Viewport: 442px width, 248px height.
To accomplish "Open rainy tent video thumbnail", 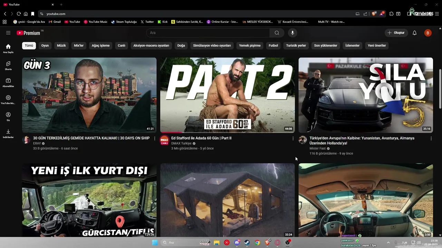I will 228,200.
